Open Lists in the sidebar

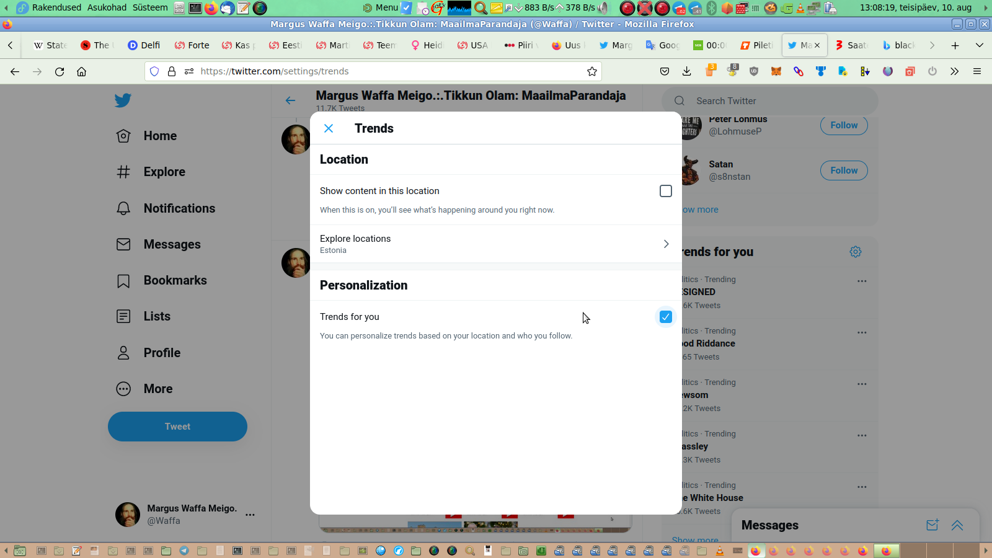click(x=144, y=316)
